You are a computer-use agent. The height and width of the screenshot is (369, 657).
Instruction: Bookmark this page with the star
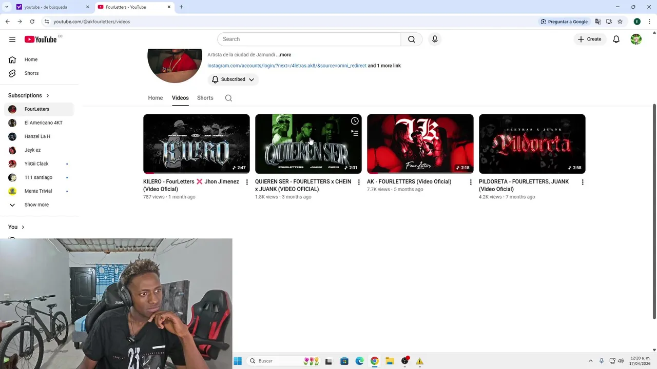tap(620, 22)
